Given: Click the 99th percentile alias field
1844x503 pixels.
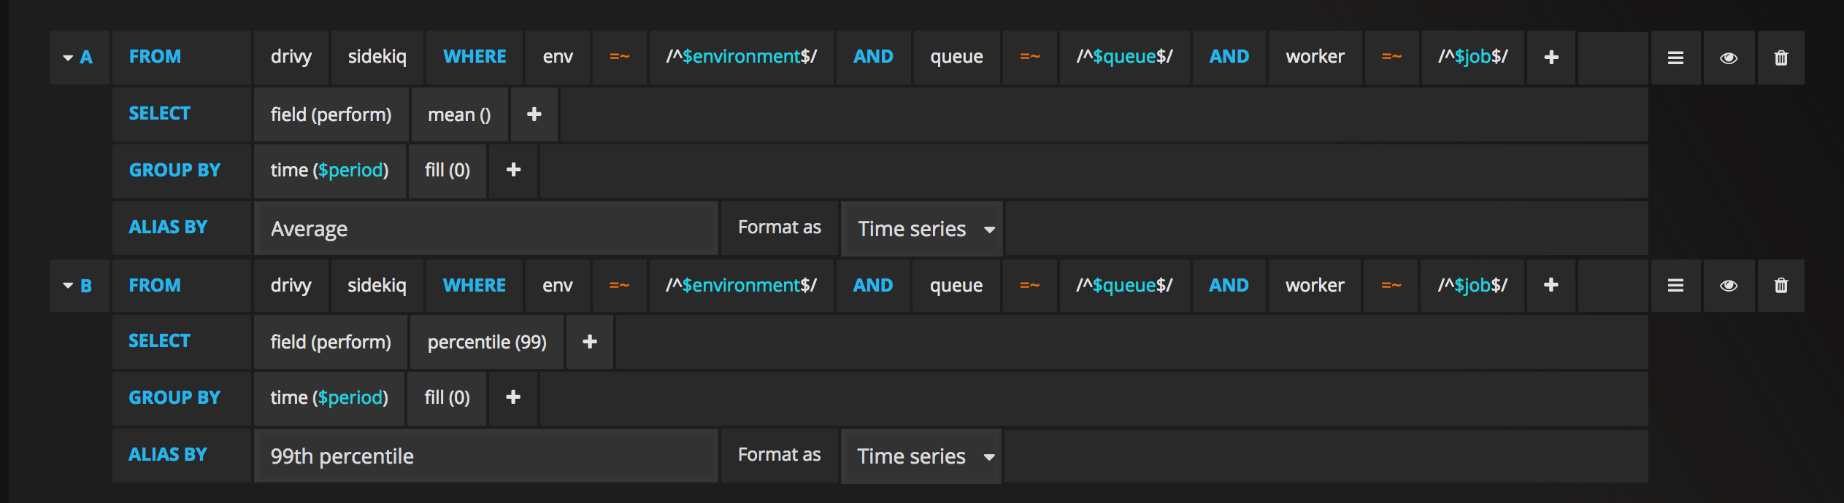Looking at the screenshot, I should [485, 456].
